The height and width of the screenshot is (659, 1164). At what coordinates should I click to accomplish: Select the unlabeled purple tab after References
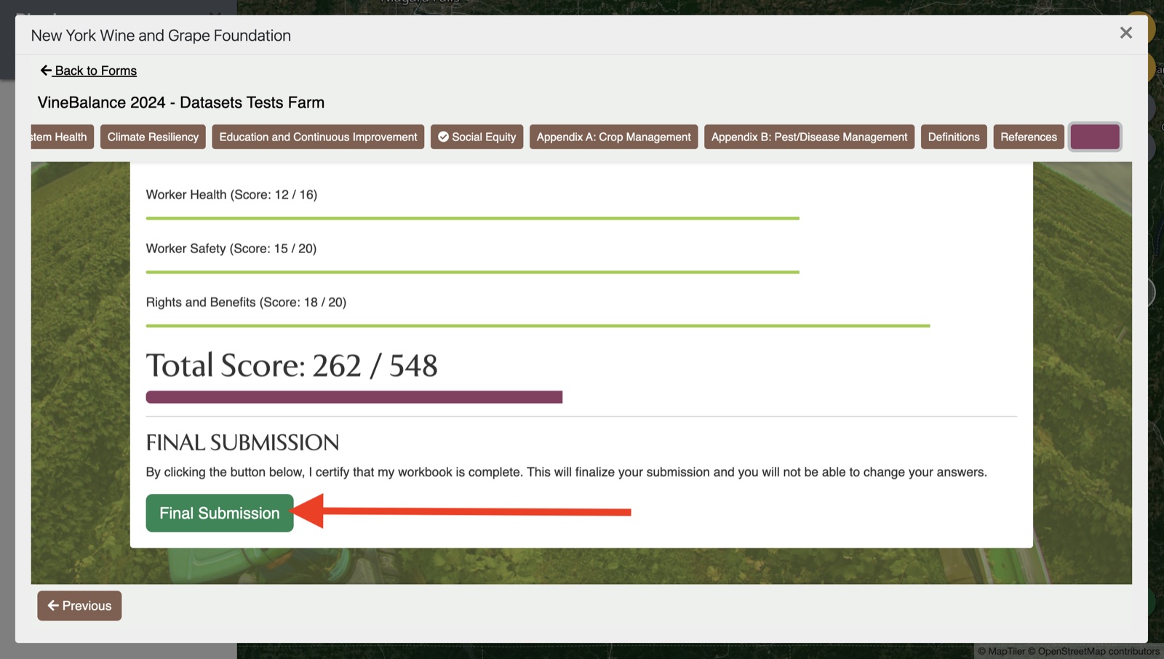pos(1095,137)
